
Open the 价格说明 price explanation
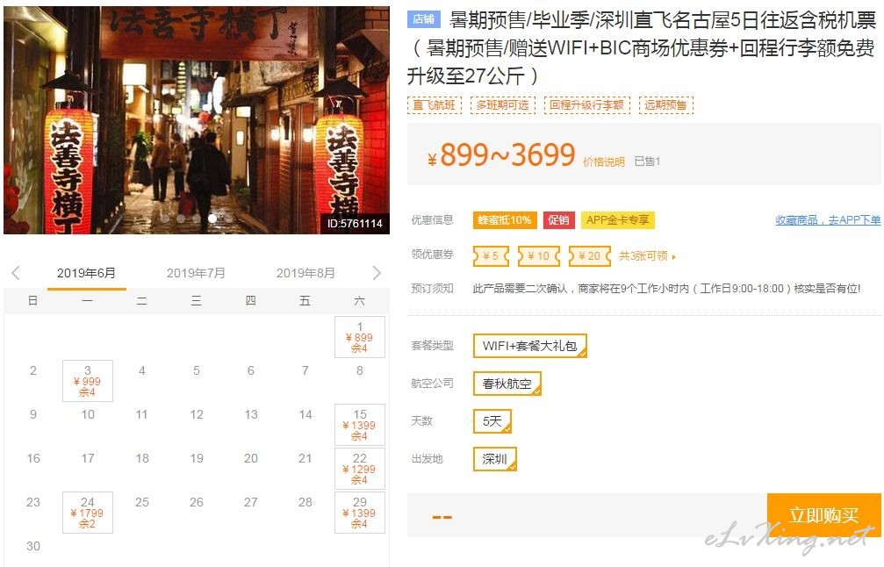604,161
